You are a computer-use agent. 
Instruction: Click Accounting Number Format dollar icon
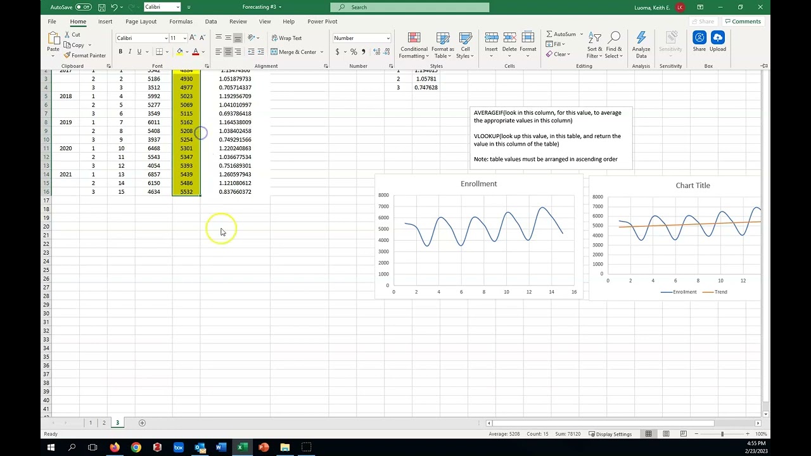coord(338,52)
